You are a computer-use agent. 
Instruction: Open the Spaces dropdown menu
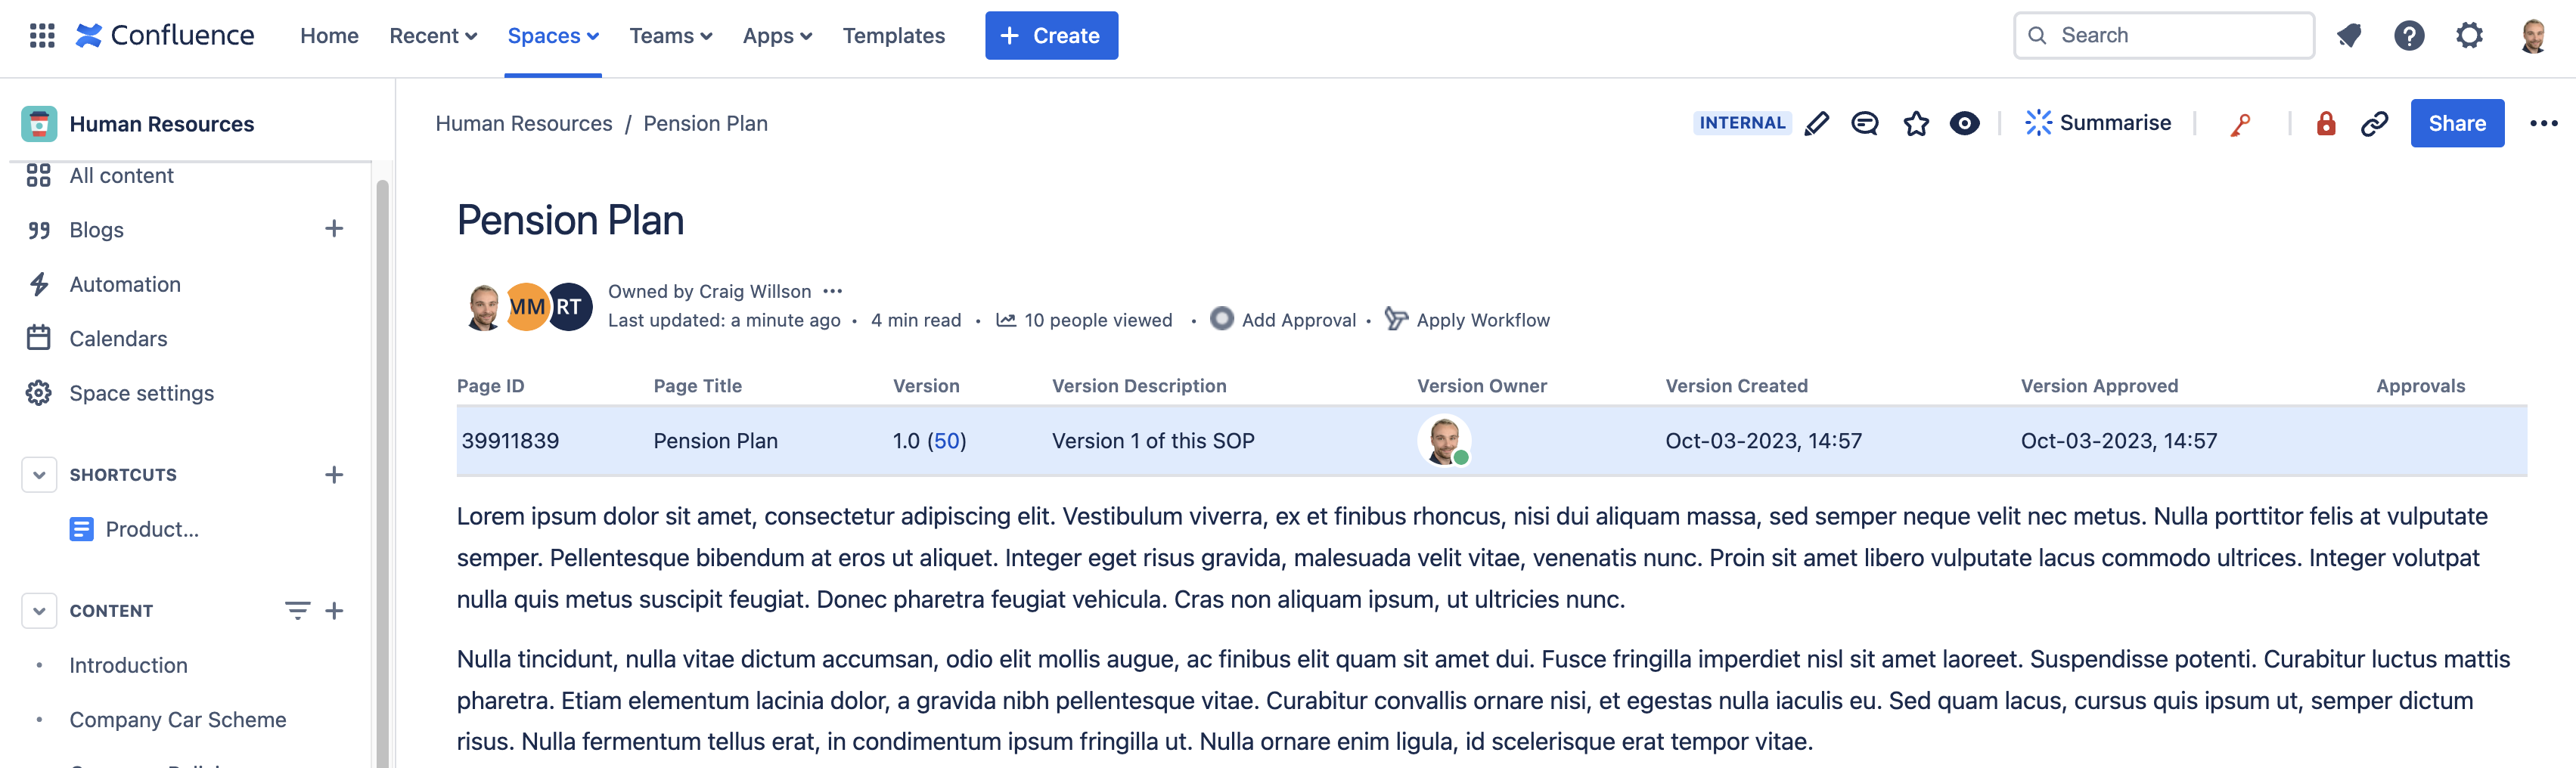tap(553, 36)
